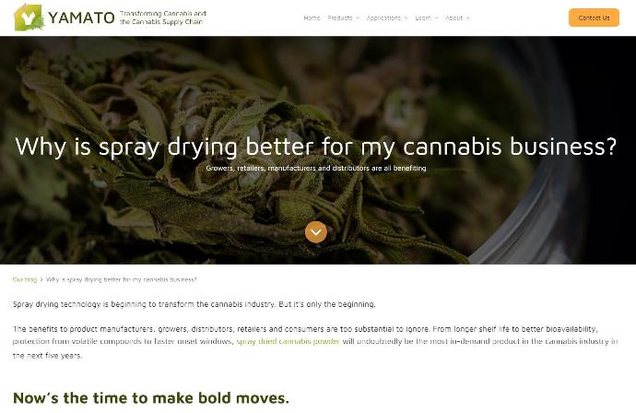Image resolution: width=636 pixels, height=413 pixels.
Task: Click the Contact Us button
Action: coord(594,18)
